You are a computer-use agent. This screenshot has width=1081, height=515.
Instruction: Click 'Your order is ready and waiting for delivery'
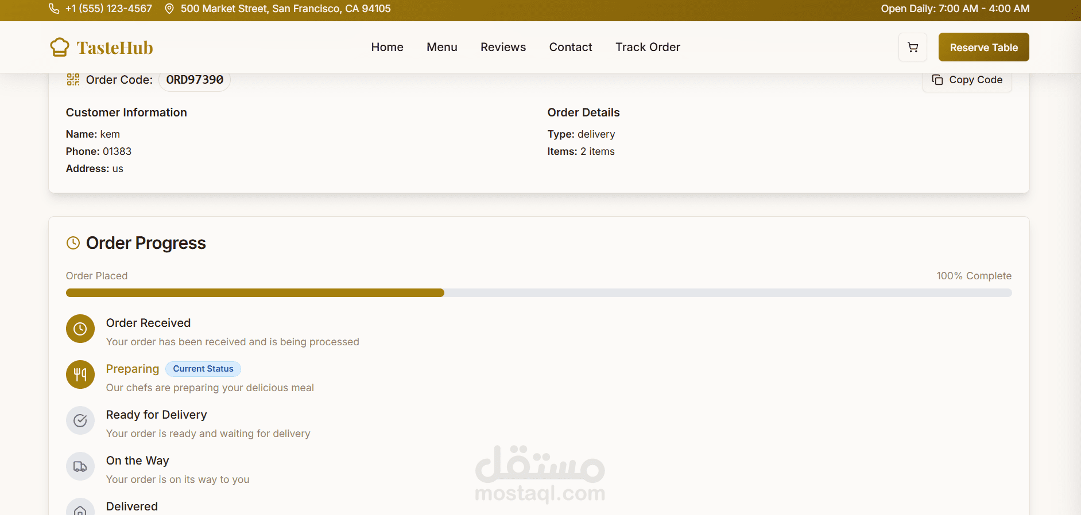point(208,434)
